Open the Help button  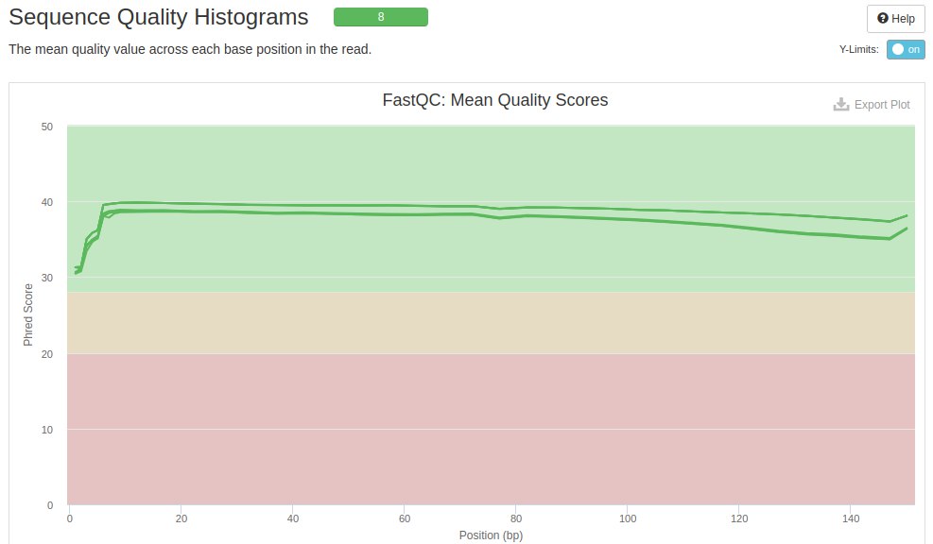point(895,19)
